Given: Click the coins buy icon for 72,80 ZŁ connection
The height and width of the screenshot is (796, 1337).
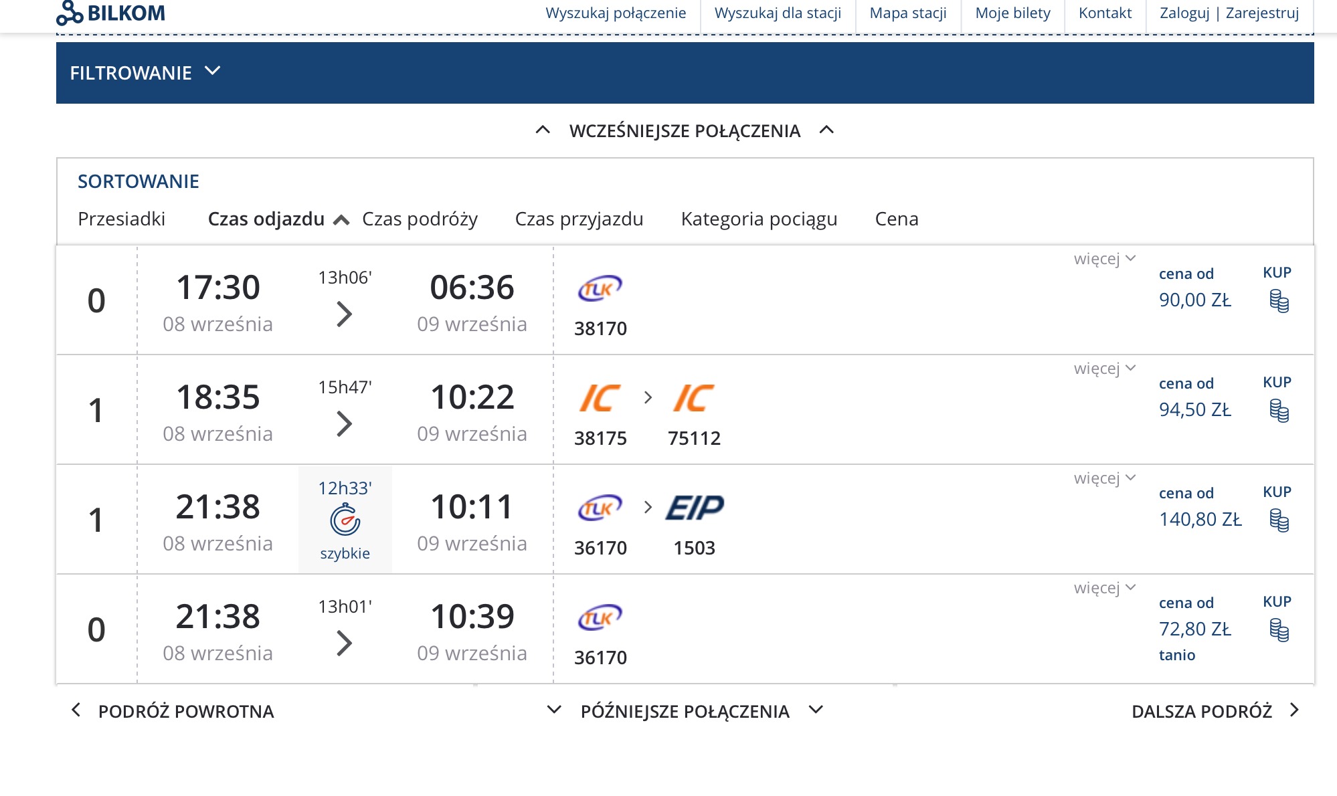Looking at the screenshot, I should pyautogui.click(x=1279, y=630).
